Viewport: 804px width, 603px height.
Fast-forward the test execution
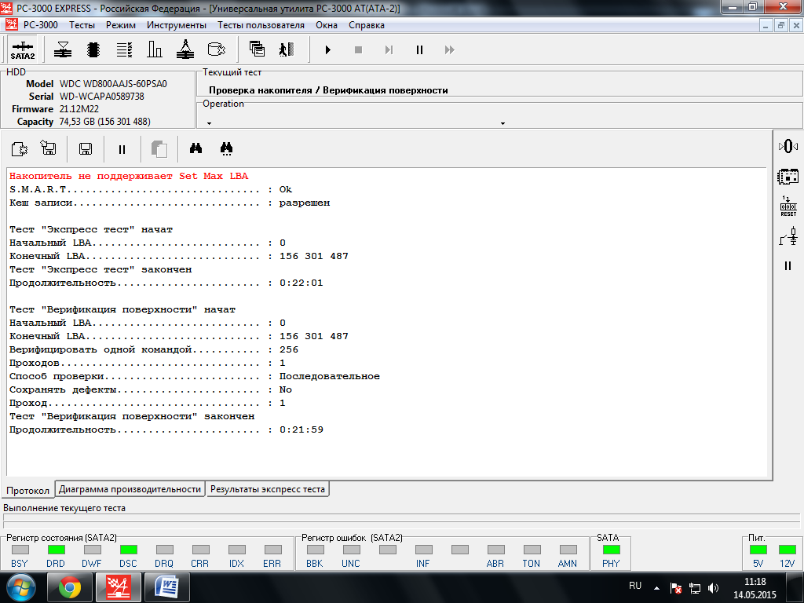pos(450,49)
